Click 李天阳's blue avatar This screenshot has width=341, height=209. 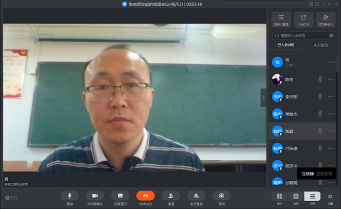[x=278, y=96]
